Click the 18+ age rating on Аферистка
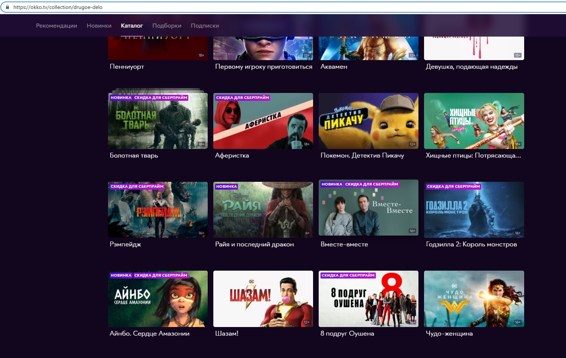This screenshot has height=358, width=566. (x=306, y=144)
